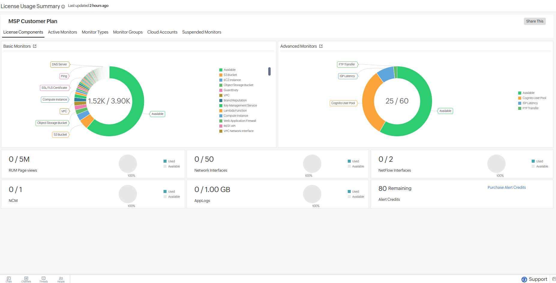Open Basic Monitors external link icon
The image size is (556, 283).
(35, 46)
